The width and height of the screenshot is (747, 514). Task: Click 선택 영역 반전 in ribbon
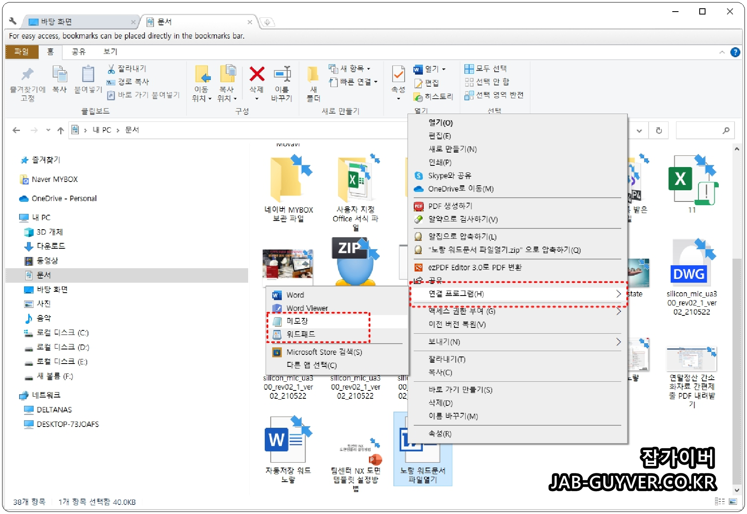pyautogui.click(x=494, y=95)
